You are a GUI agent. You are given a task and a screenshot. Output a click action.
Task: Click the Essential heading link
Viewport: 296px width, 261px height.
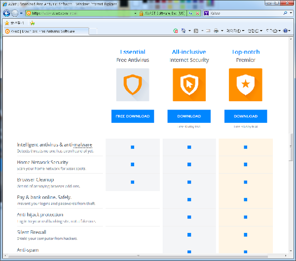[133, 52]
